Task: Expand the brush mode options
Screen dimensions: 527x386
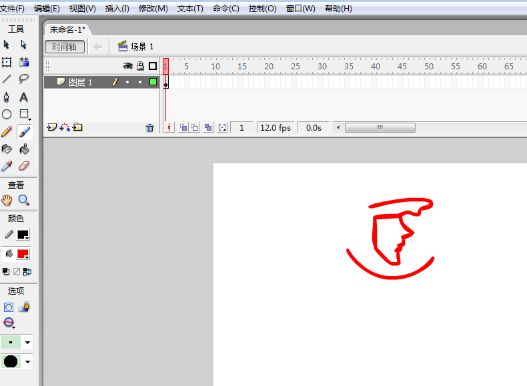Action: (9, 323)
